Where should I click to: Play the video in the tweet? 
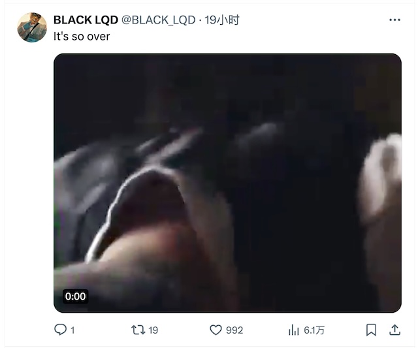coord(227,183)
